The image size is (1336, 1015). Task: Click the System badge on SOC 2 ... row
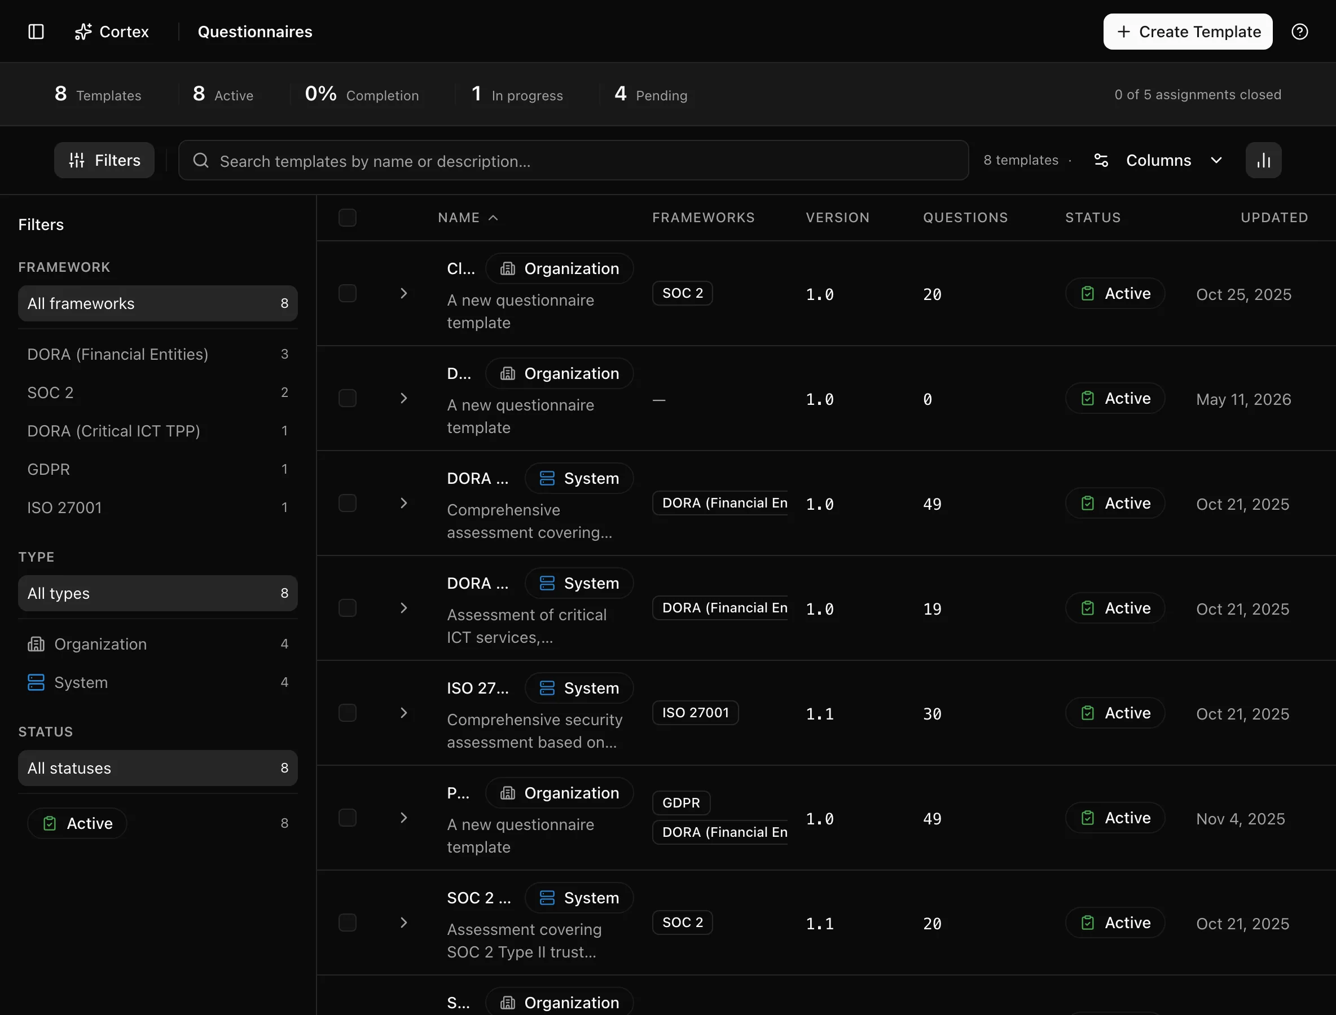coord(579,898)
